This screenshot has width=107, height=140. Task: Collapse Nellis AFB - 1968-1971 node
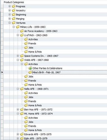18,89
